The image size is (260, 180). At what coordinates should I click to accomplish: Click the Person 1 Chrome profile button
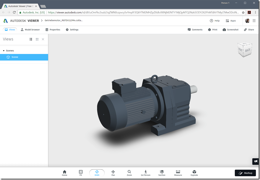[x=225, y=3]
